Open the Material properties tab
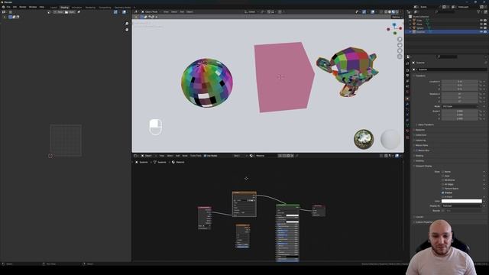The height and width of the screenshot is (275, 489). [x=407, y=131]
